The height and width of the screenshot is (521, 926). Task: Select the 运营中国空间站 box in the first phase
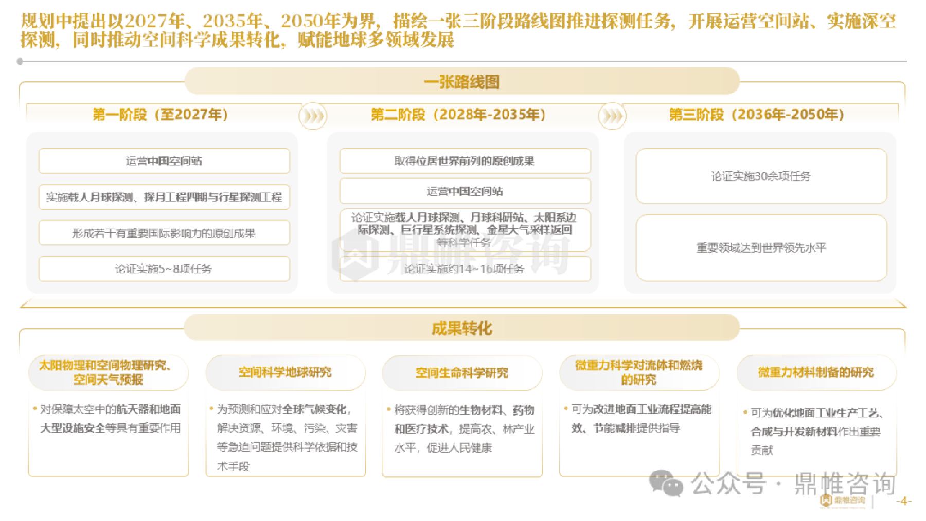coord(164,161)
